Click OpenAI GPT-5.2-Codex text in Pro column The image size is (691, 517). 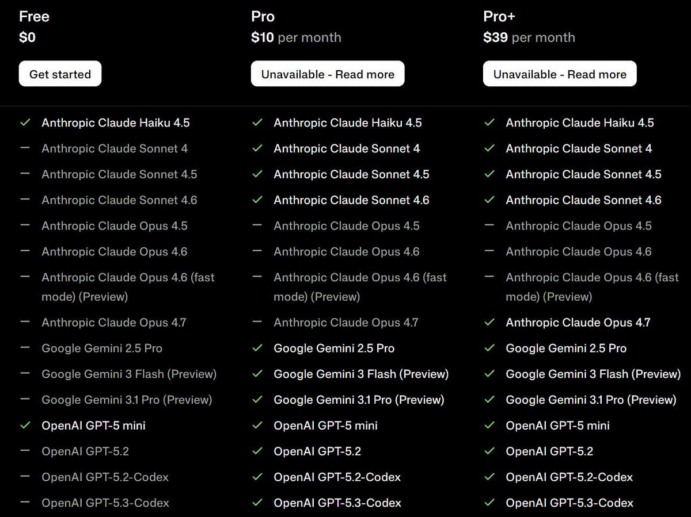pos(337,477)
